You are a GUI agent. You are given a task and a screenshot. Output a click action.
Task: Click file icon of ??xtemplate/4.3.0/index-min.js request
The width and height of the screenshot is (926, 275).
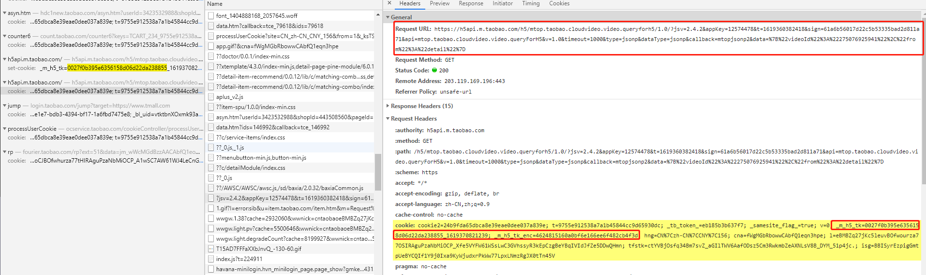(211, 67)
